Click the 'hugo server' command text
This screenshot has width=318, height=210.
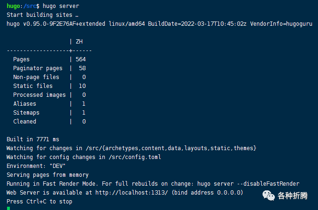(61, 6)
